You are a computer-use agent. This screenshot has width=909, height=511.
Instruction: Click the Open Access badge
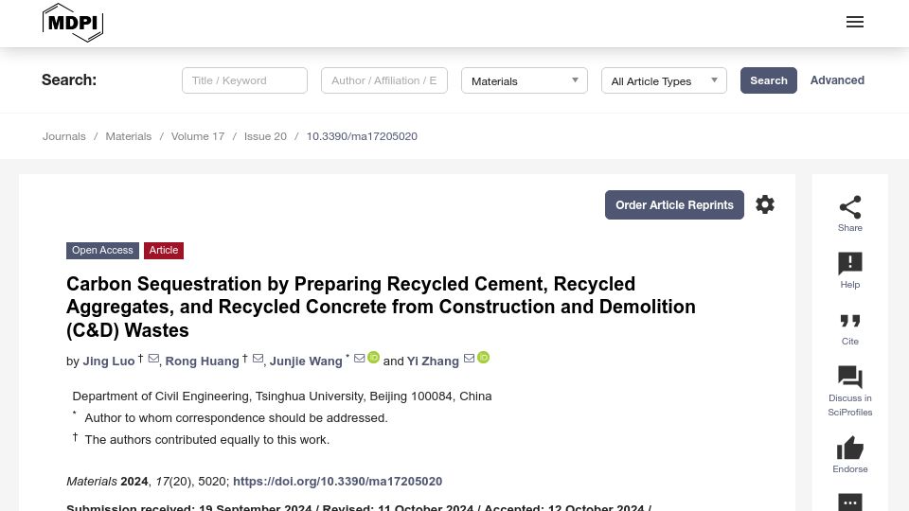pyautogui.click(x=102, y=250)
